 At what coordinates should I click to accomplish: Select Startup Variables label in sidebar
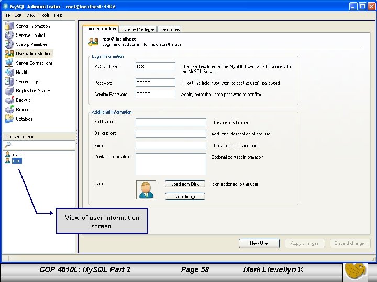coord(32,44)
